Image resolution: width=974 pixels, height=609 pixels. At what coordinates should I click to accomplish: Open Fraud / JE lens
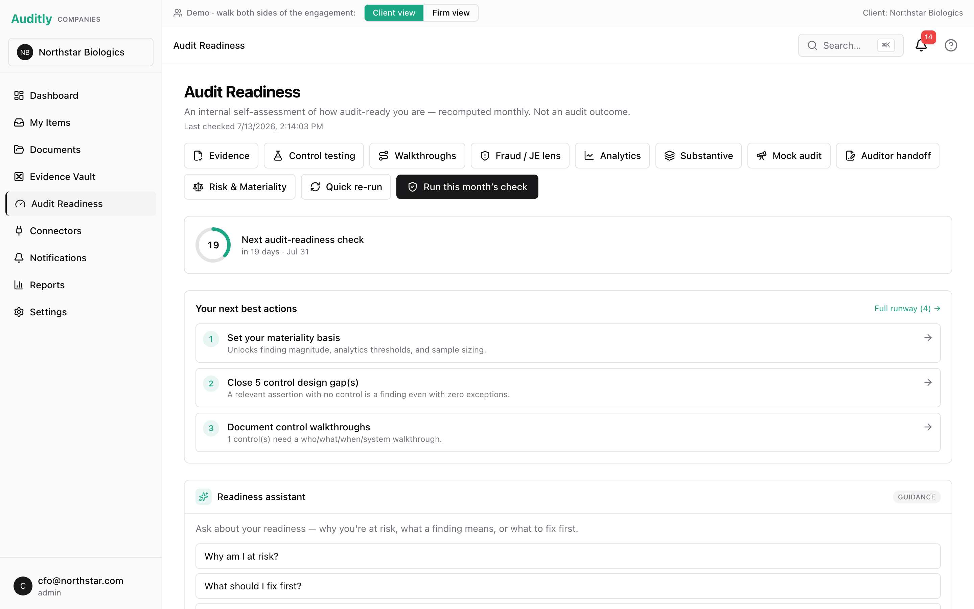(520, 156)
